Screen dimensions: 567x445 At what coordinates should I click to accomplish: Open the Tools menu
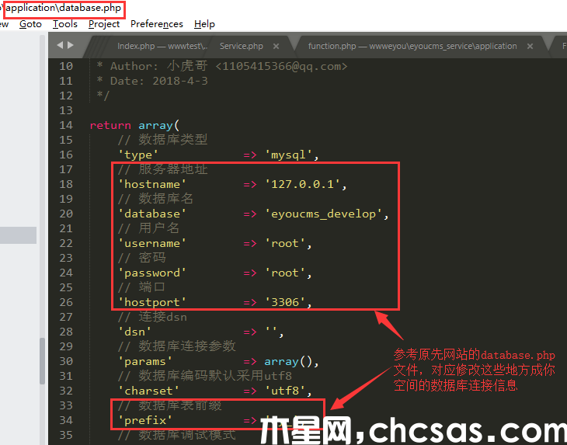[65, 24]
